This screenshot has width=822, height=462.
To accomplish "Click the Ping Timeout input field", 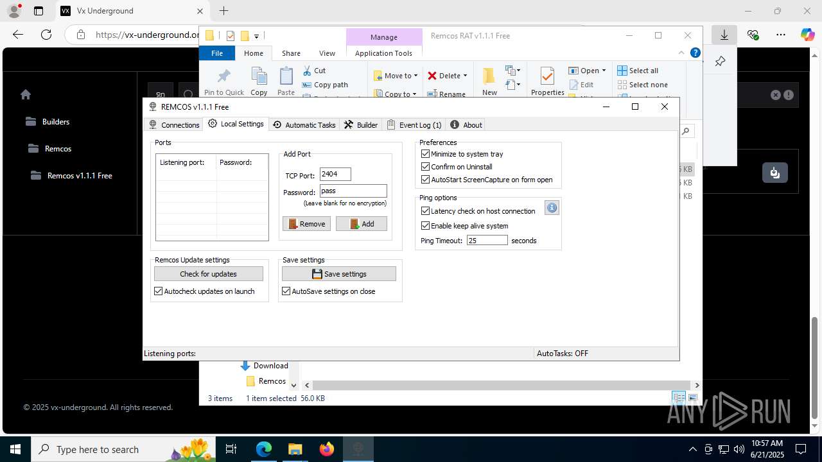I will 487,241.
